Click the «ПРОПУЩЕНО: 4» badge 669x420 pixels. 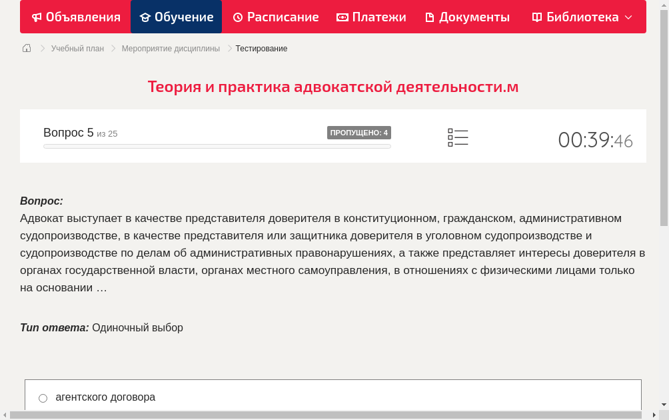click(x=359, y=133)
